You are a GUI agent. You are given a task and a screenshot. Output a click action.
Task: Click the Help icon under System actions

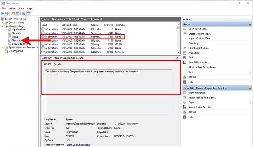(185, 82)
